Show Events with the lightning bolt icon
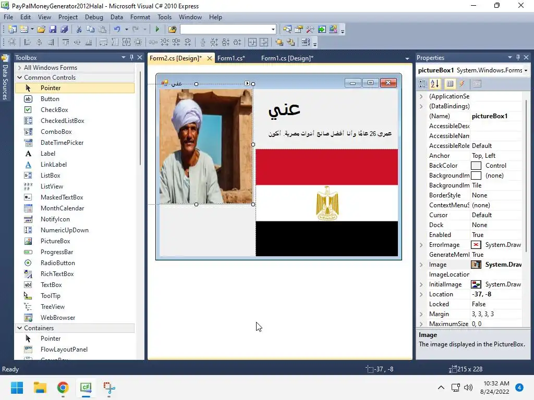The height and width of the screenshot is (400, 534). pos(462,84)
